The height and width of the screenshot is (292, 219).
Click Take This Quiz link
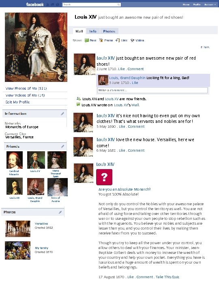click(x=167, y=277)
